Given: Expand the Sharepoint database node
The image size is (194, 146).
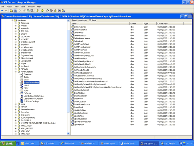Looking at the screenshot, I should click(x=16, y=115).
